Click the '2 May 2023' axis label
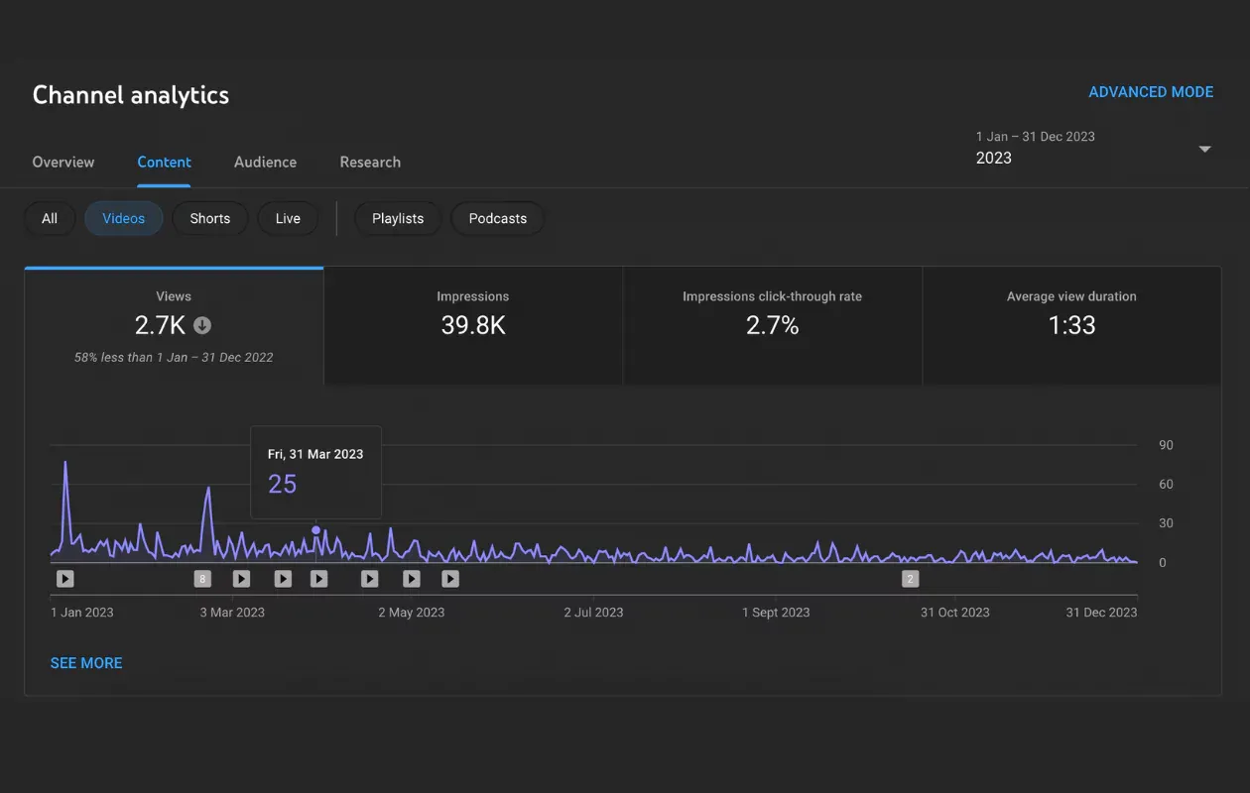The image size is (1250, 793). (x=412, y=613)
